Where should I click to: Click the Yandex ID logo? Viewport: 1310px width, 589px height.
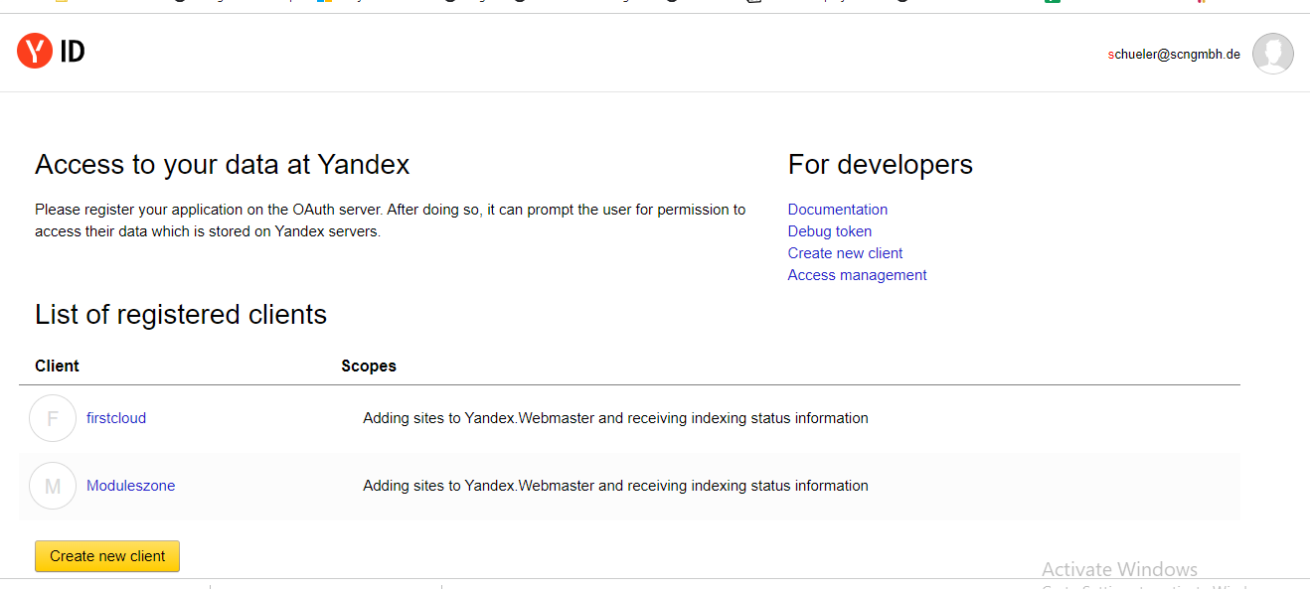tap(51, 51)
